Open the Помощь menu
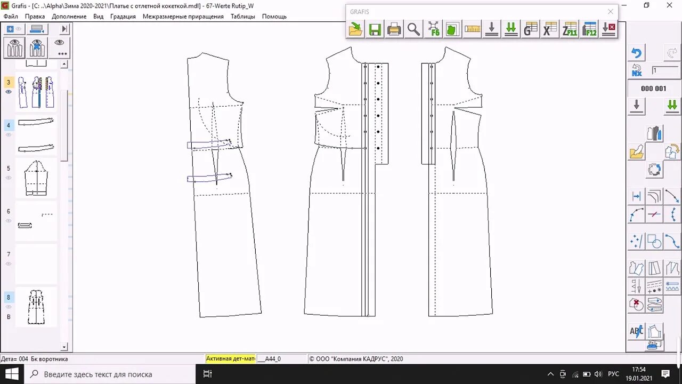This screenshot has width=682, height=384. pos(274,17)
